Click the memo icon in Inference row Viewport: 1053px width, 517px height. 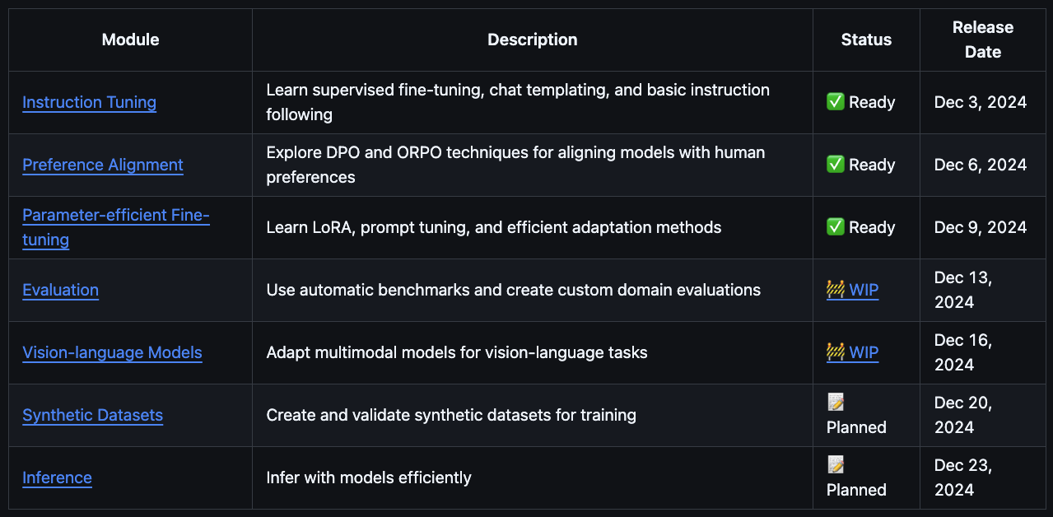click(836, 465)
